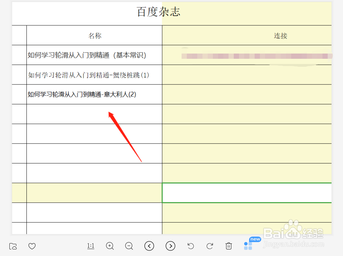Click the 百度杂志 title text
This screenshot has height=256, width=343.
159,11
